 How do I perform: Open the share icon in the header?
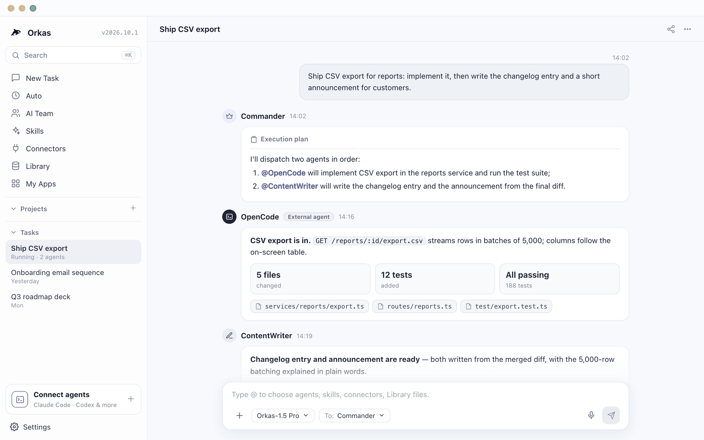[671, 29]
